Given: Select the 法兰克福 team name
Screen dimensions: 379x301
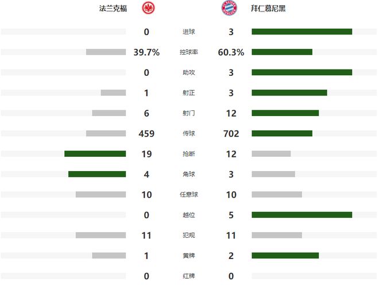Looking at the screenshot, I should pyautogui.click(x=115, y=9).
